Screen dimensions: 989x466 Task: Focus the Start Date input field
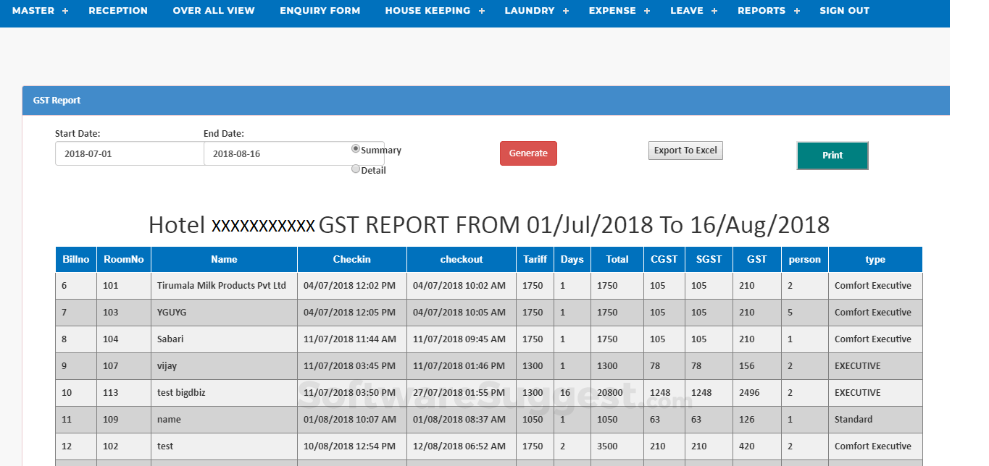130,153
